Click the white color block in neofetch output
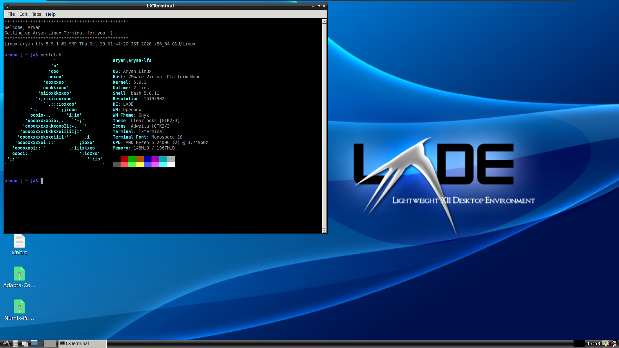 tap(171, 164)
